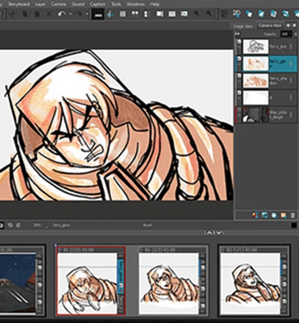Click the reset view icon before 2D

pyautogui.click(x=224, y=15)
